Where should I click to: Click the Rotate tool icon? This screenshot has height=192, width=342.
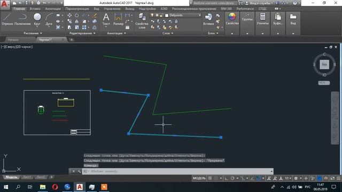coord(77,15)
